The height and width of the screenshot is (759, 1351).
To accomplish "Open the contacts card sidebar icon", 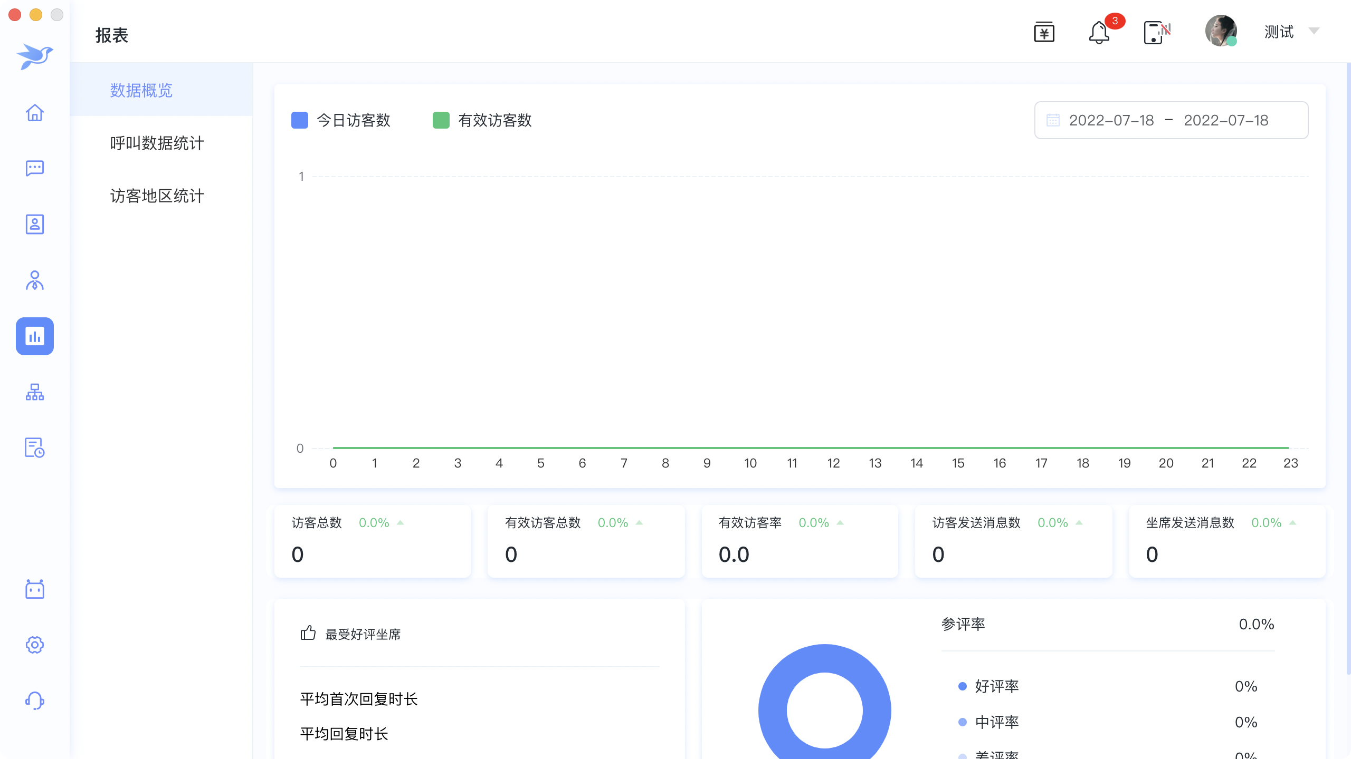I will (35, 225).
